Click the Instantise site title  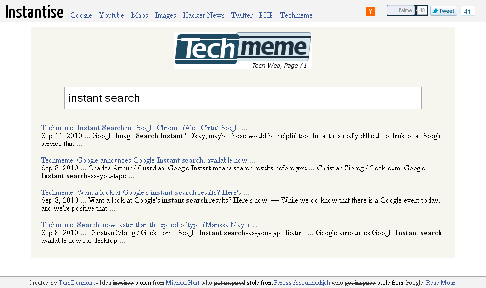[34, 12]
